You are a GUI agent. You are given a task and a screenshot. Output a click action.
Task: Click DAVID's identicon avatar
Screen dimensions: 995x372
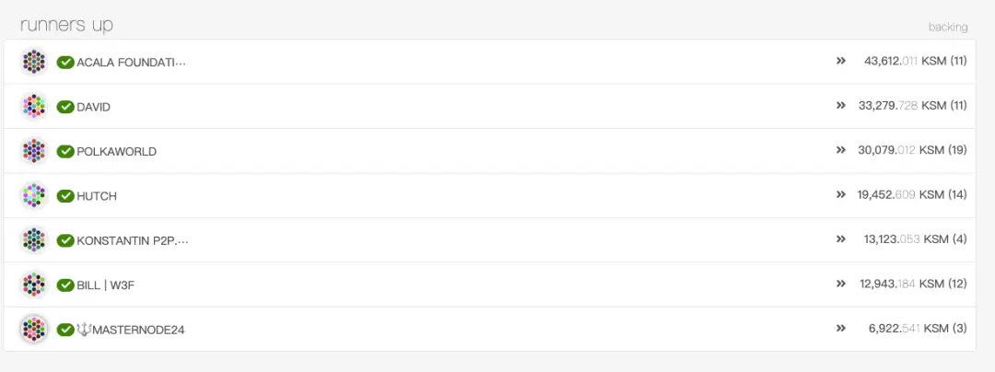tap(34, 107)
